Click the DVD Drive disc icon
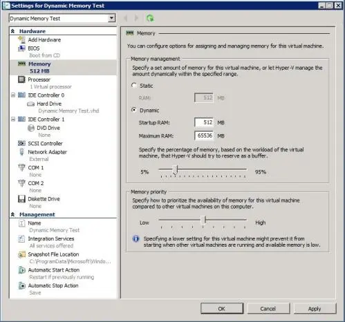Viewport: 345px width, 322px height. (x=31, y=128)
